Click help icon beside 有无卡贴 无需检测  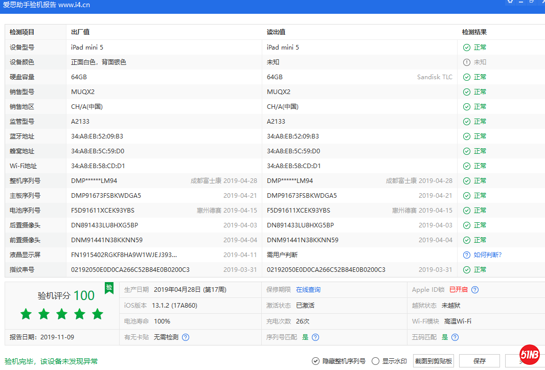186,337
